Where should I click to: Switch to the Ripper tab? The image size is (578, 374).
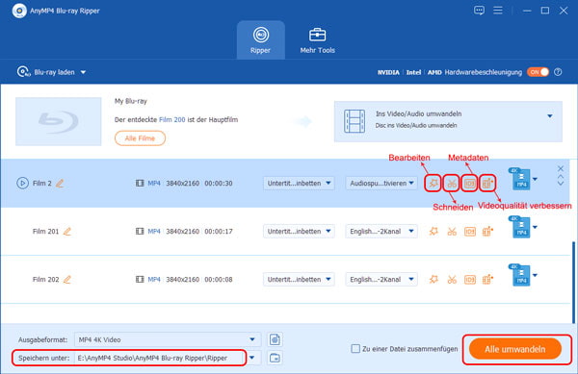pyautogui.click(x=261, y=40)
